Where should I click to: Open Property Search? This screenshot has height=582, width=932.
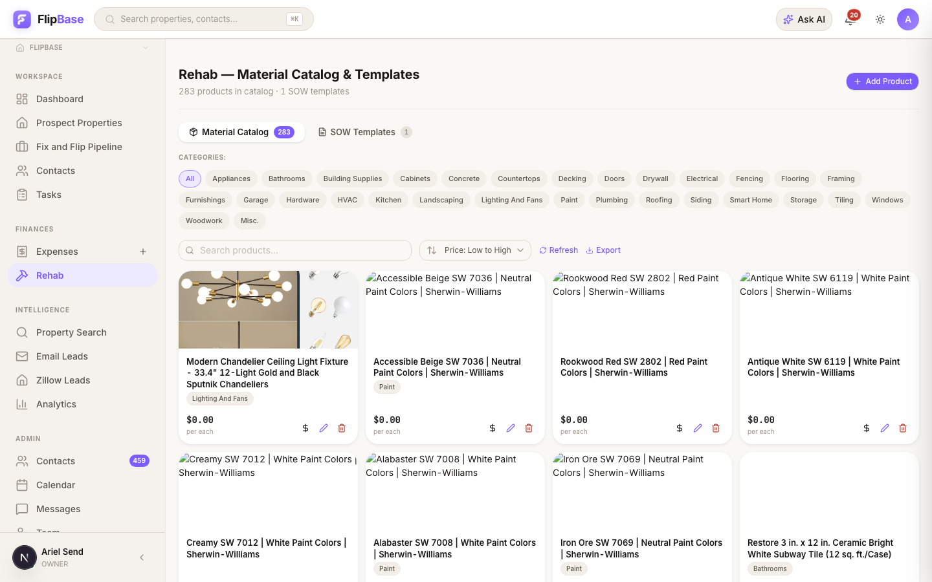pos(83,332)
